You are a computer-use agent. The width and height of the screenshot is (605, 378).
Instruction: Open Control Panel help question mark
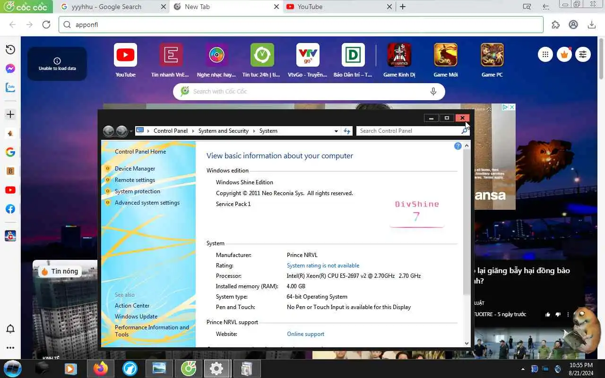point(458,146)
